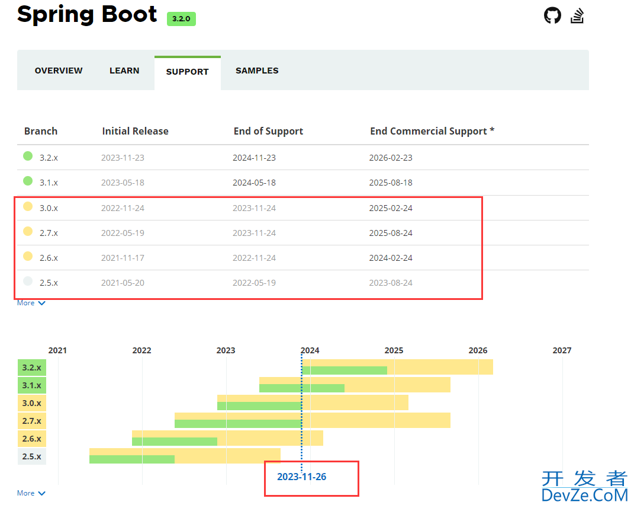Image resolution: width=634 pixels, height=508 pixels.
Task: Switch to the LEARN tab
Action: 124,71
